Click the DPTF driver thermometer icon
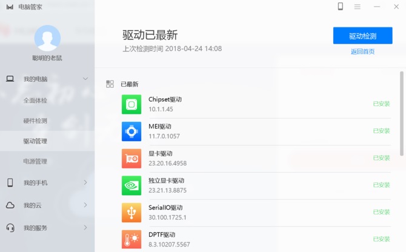Viewport: 406px width, 252px height. tap(131, 239)
